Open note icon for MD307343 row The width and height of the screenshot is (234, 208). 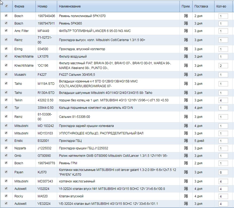(186, 181)
